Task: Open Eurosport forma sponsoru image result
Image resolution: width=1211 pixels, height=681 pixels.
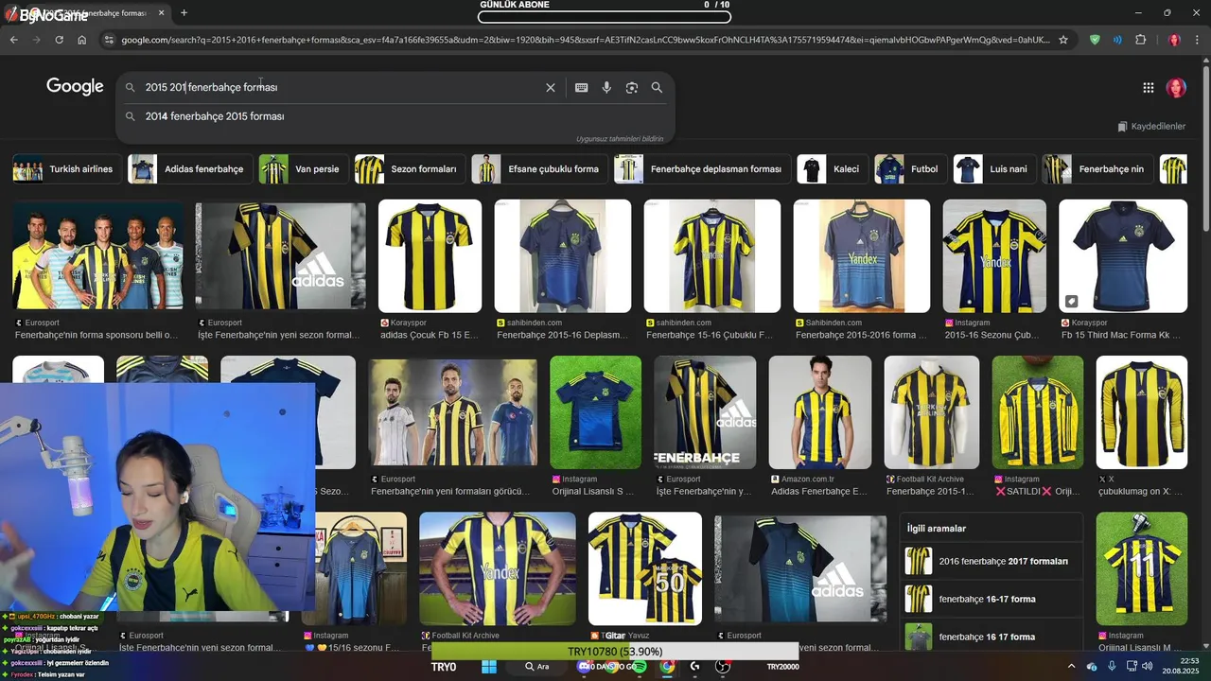Action: [98, 255]
